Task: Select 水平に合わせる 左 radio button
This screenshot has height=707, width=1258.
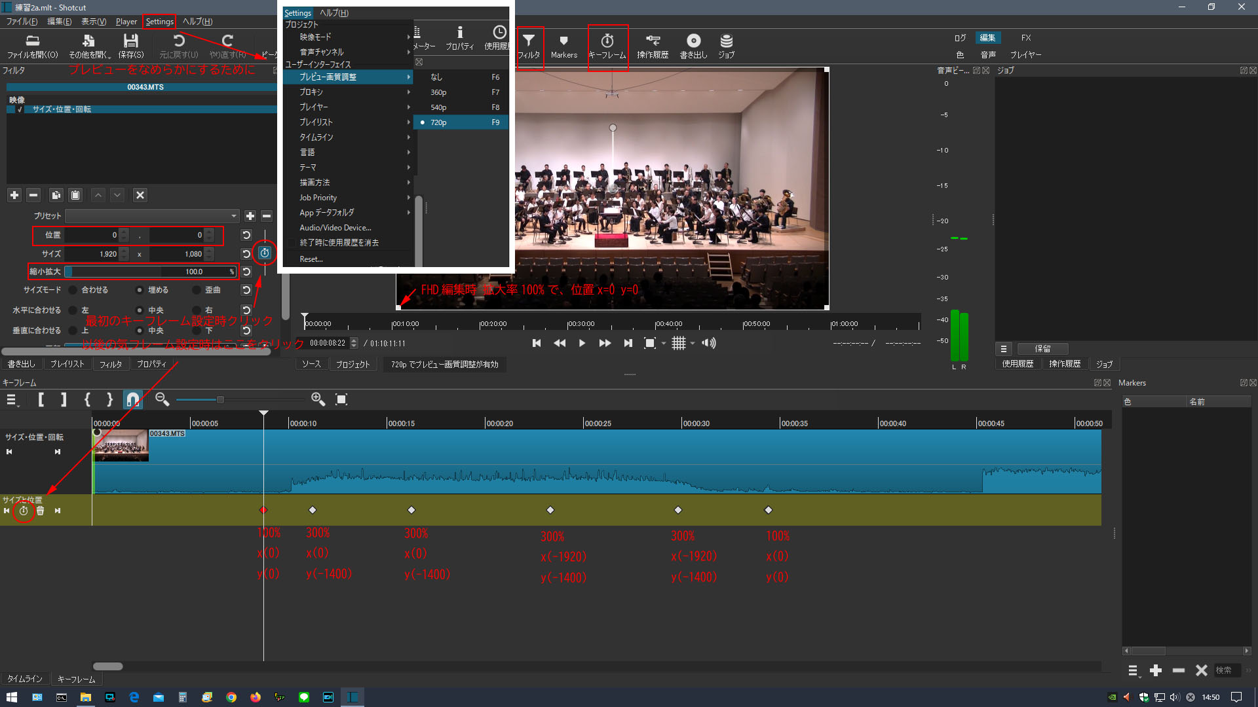Action: [x=73, y=310]
